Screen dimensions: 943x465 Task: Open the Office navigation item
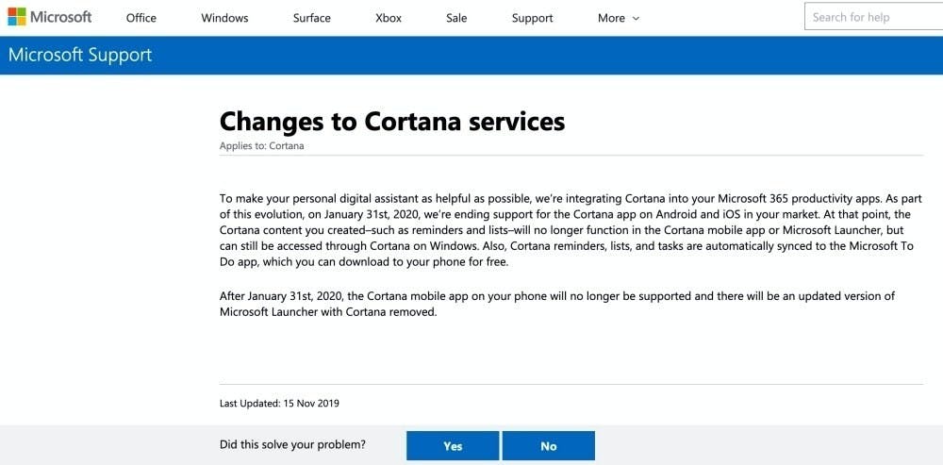(141, 18)
